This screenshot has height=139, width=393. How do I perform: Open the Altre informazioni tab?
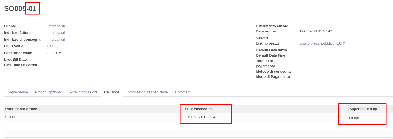tap(83, 92)
